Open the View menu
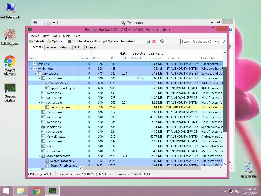The image size is (261, 196). [x=45, y=36]
